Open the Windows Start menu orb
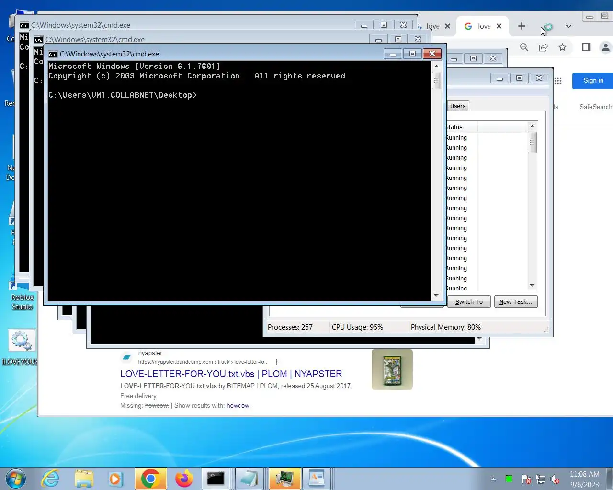Image resolution: width=613 pixels, height=490 pixels. 15,479
